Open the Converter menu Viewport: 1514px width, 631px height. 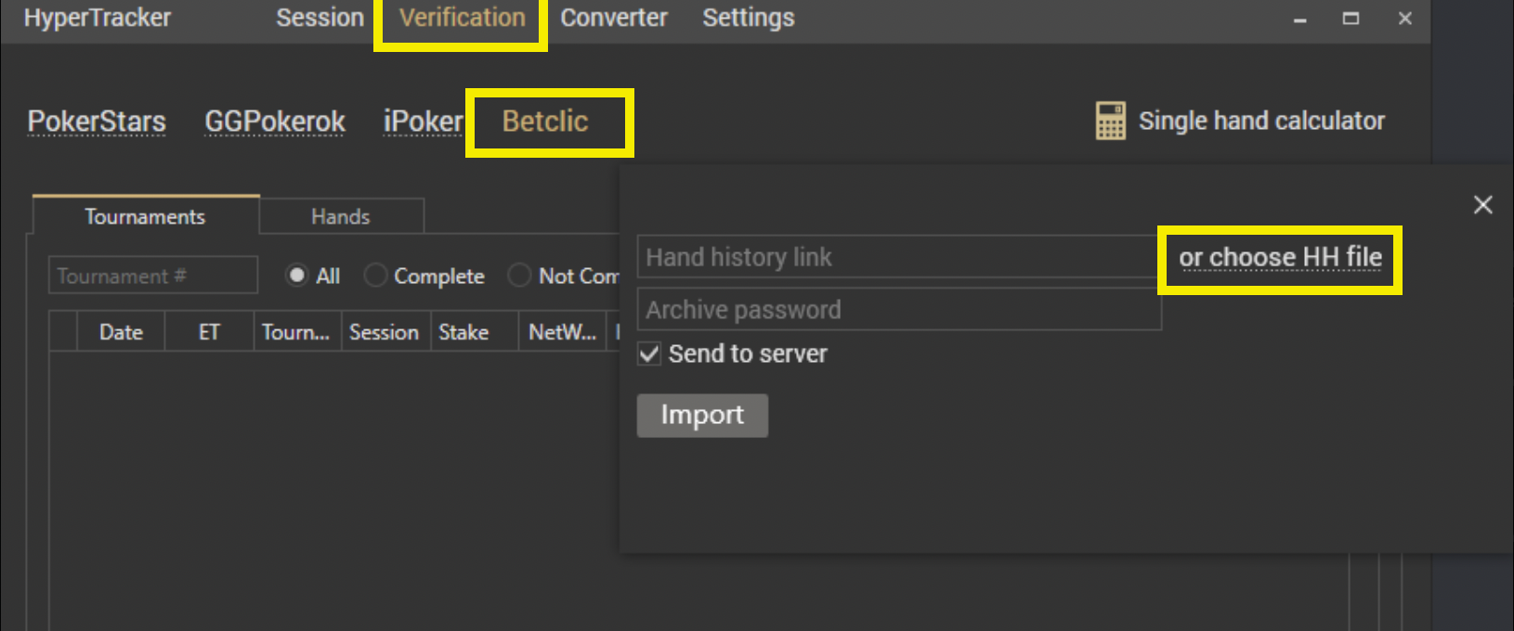[x=614, y=18]
